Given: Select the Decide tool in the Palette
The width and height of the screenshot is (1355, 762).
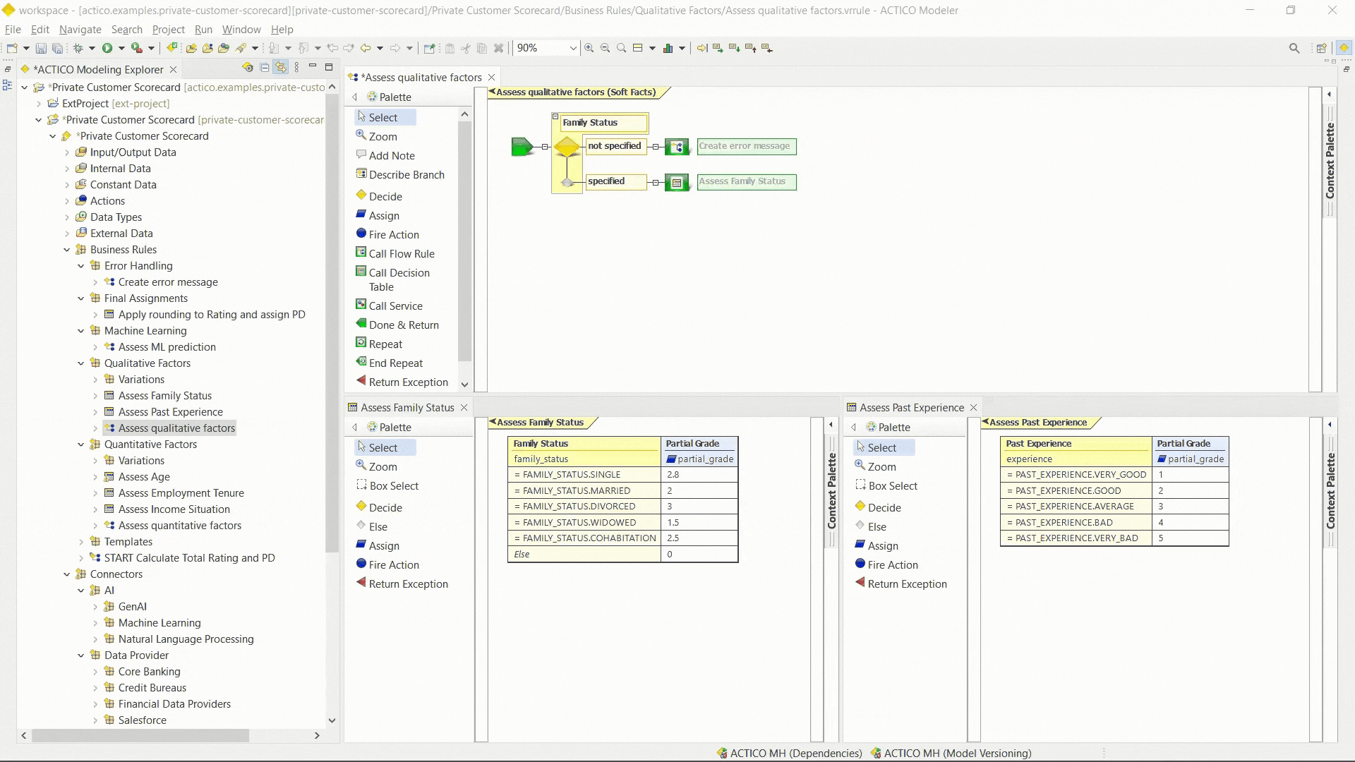Looking at the screenshot, I should [386, 196].
